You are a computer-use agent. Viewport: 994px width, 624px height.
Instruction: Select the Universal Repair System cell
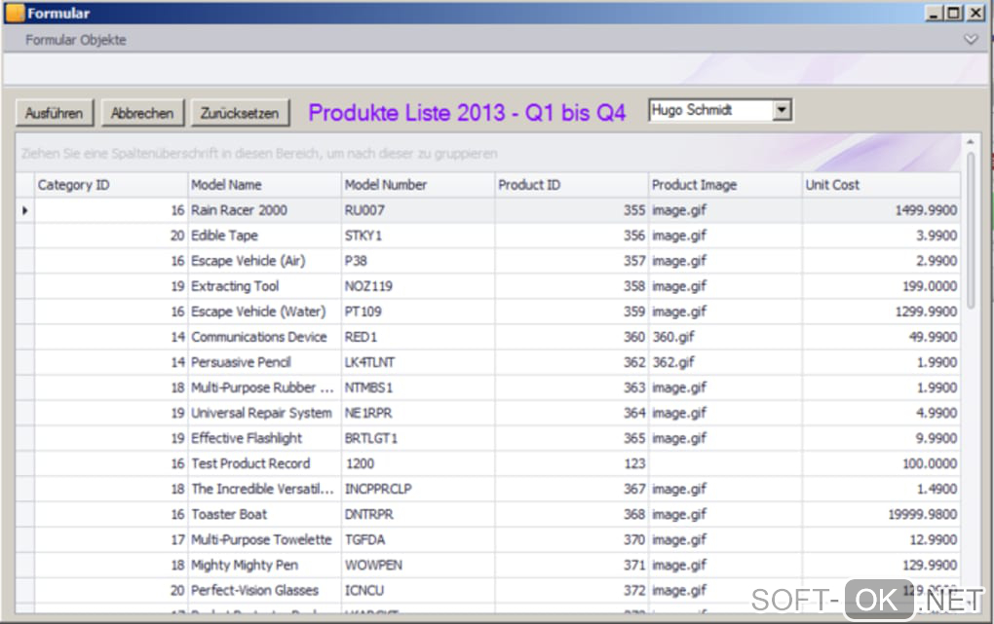264,413
